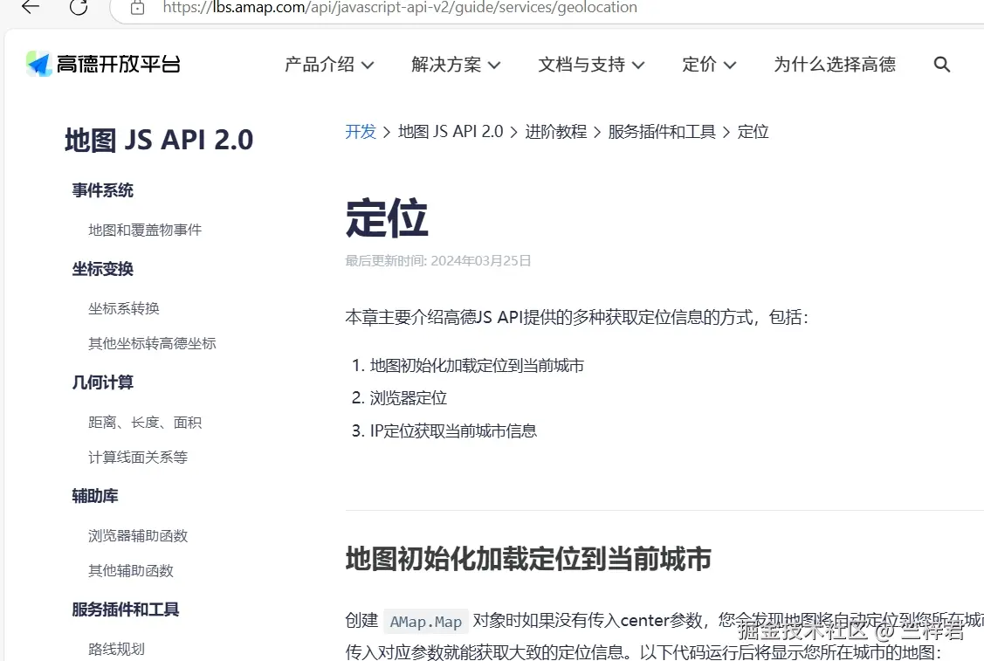Click the site lock icon in address bar
The image size is (984, 661).
point(137,8)
